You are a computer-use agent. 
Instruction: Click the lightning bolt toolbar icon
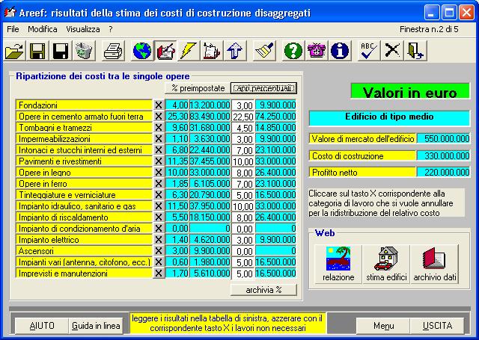189,51
